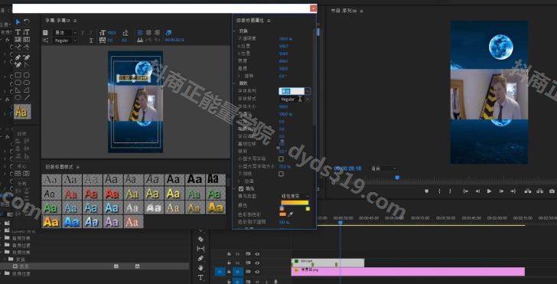This screenshot has height=284, width=557.
Task: Select the Ellipse shape tool
Action: [18, 97]
